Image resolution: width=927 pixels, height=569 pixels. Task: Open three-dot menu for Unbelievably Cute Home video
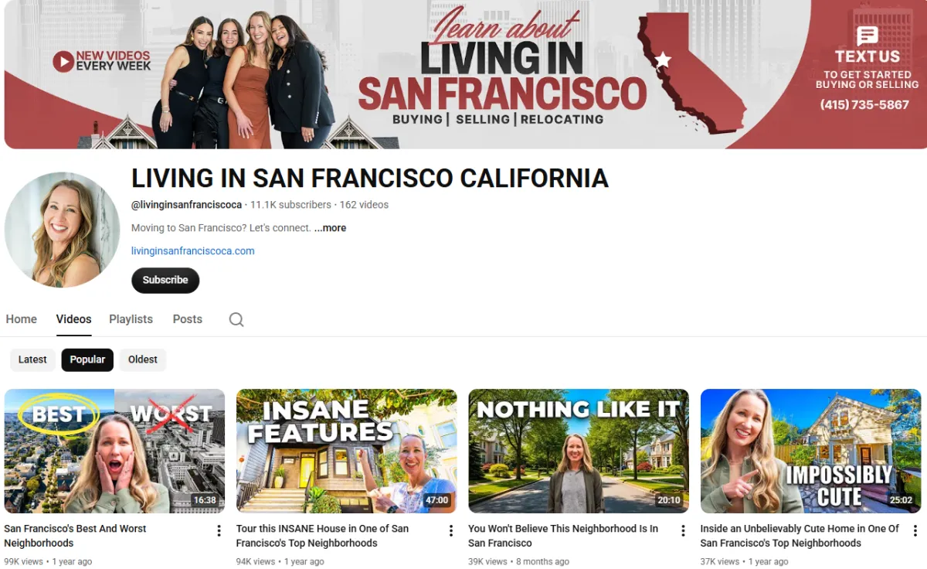915,530
